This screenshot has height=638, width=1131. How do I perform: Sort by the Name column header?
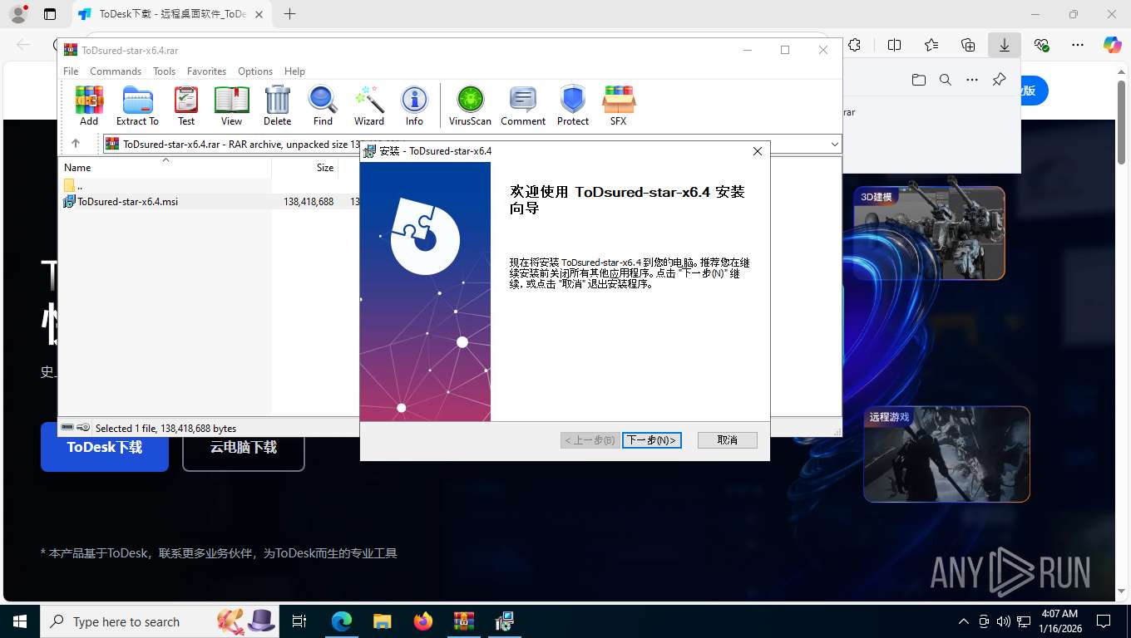[x=165, y=167]
